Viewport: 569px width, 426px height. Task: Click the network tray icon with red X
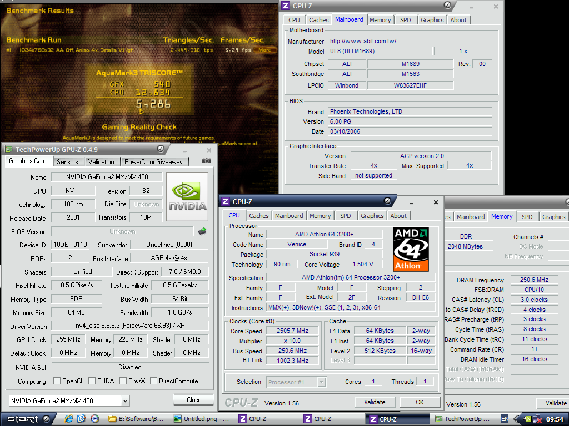537,419
